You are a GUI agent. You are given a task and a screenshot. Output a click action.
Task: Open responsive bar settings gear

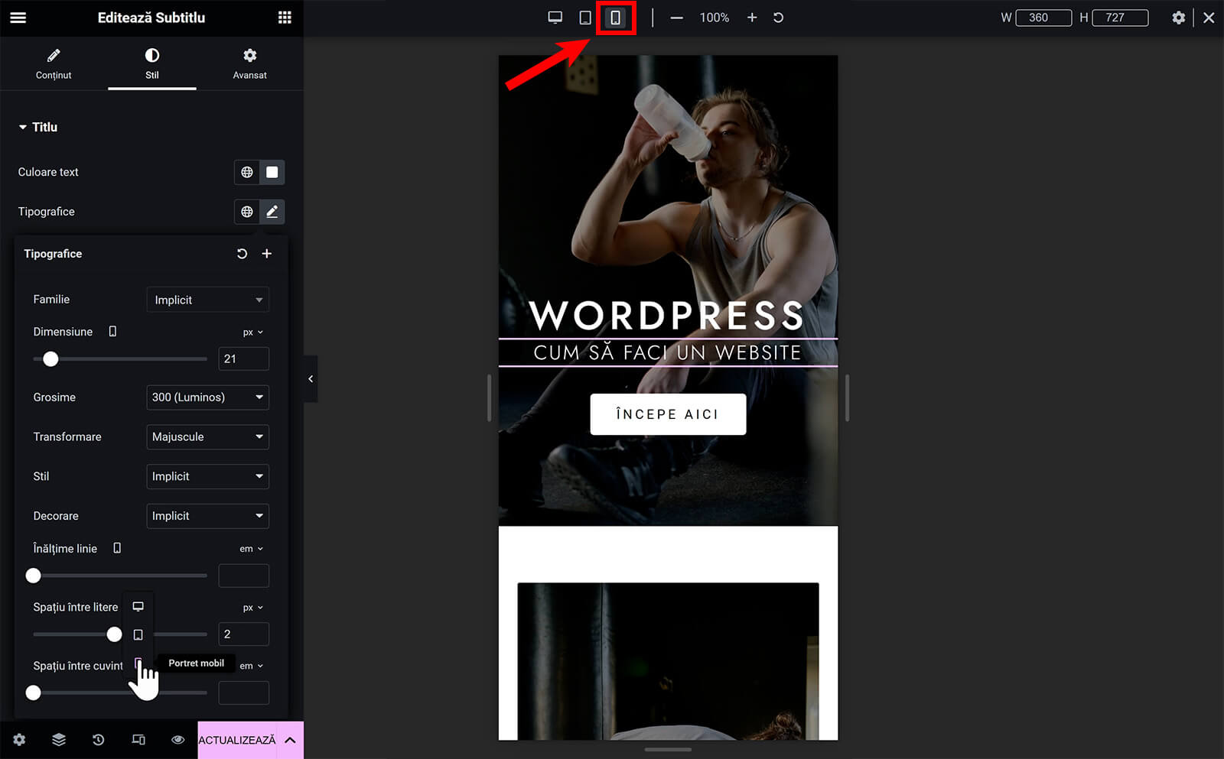pos(1179,18)
